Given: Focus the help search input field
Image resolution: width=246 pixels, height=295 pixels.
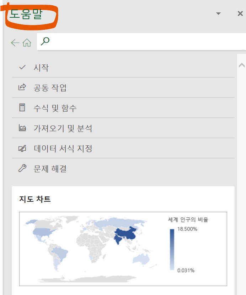Looking at the screenshot, I should tap(141, 41).
